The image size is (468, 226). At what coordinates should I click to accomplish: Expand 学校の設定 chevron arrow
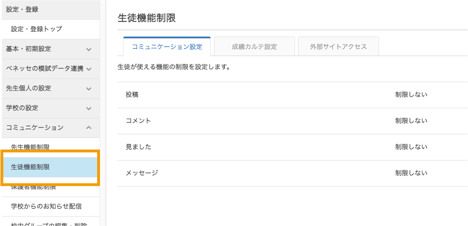click(x=89, y=108)
